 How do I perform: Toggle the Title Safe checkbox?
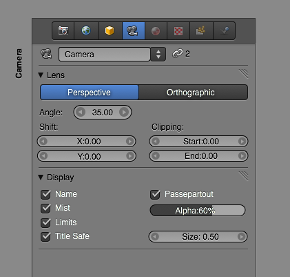pos(45,237)
